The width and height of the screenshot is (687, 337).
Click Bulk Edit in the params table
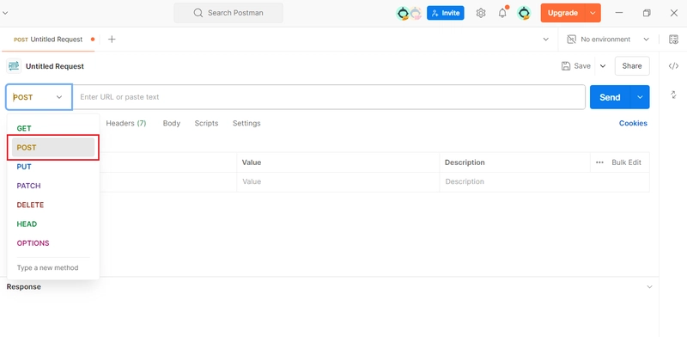pyautogui.click(x=626, y=162)
